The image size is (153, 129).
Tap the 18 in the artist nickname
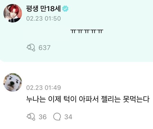pyautogui.click(x=51, y=9)
